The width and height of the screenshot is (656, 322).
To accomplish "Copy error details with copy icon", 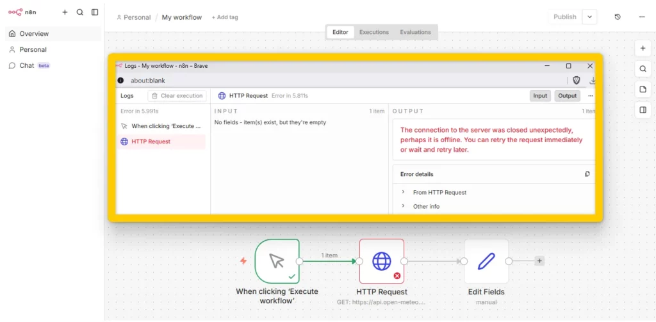I will (587, 174).
